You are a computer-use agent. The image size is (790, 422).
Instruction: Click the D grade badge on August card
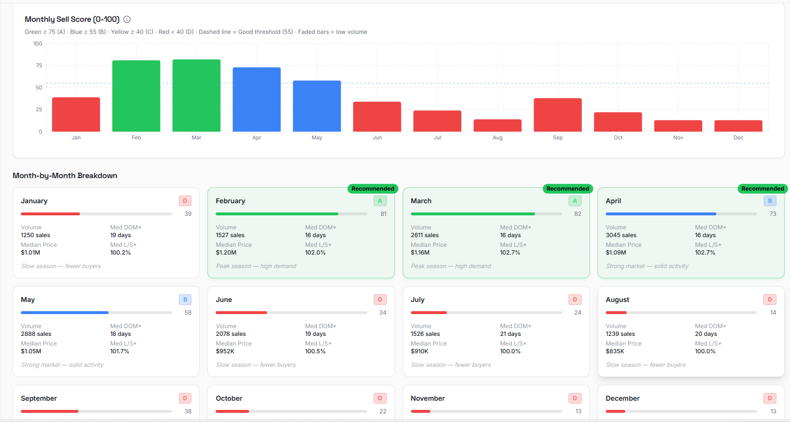770,300
